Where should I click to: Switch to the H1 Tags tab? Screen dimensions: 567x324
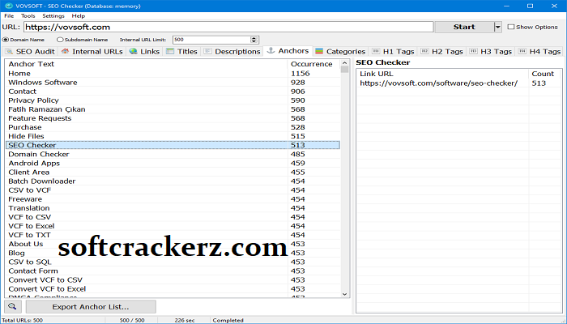point(393,51)
